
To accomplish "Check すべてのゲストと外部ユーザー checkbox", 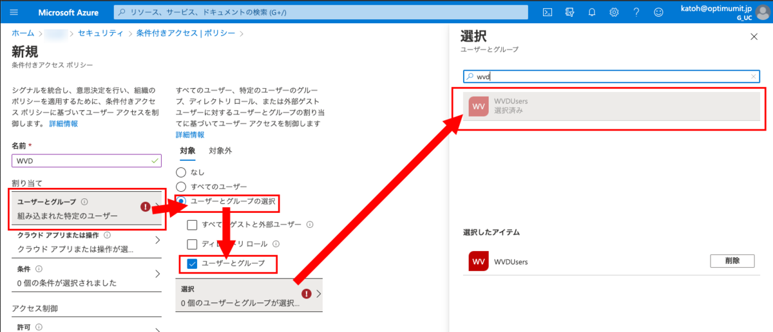I will (191, 225).
